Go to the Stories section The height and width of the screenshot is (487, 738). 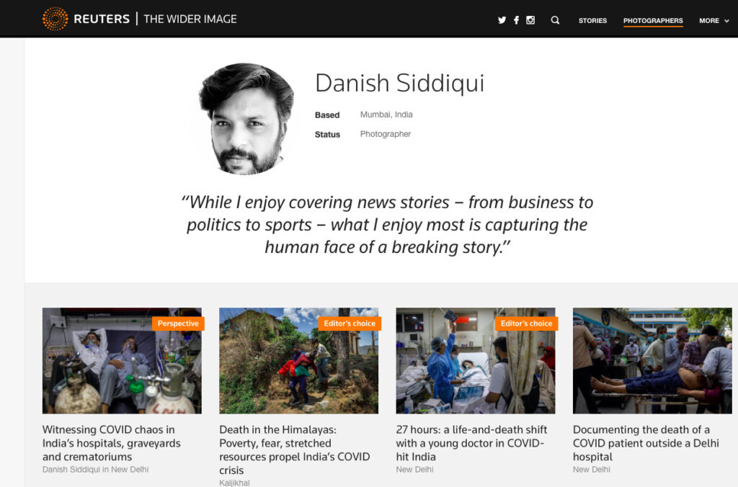pos(592,21)
